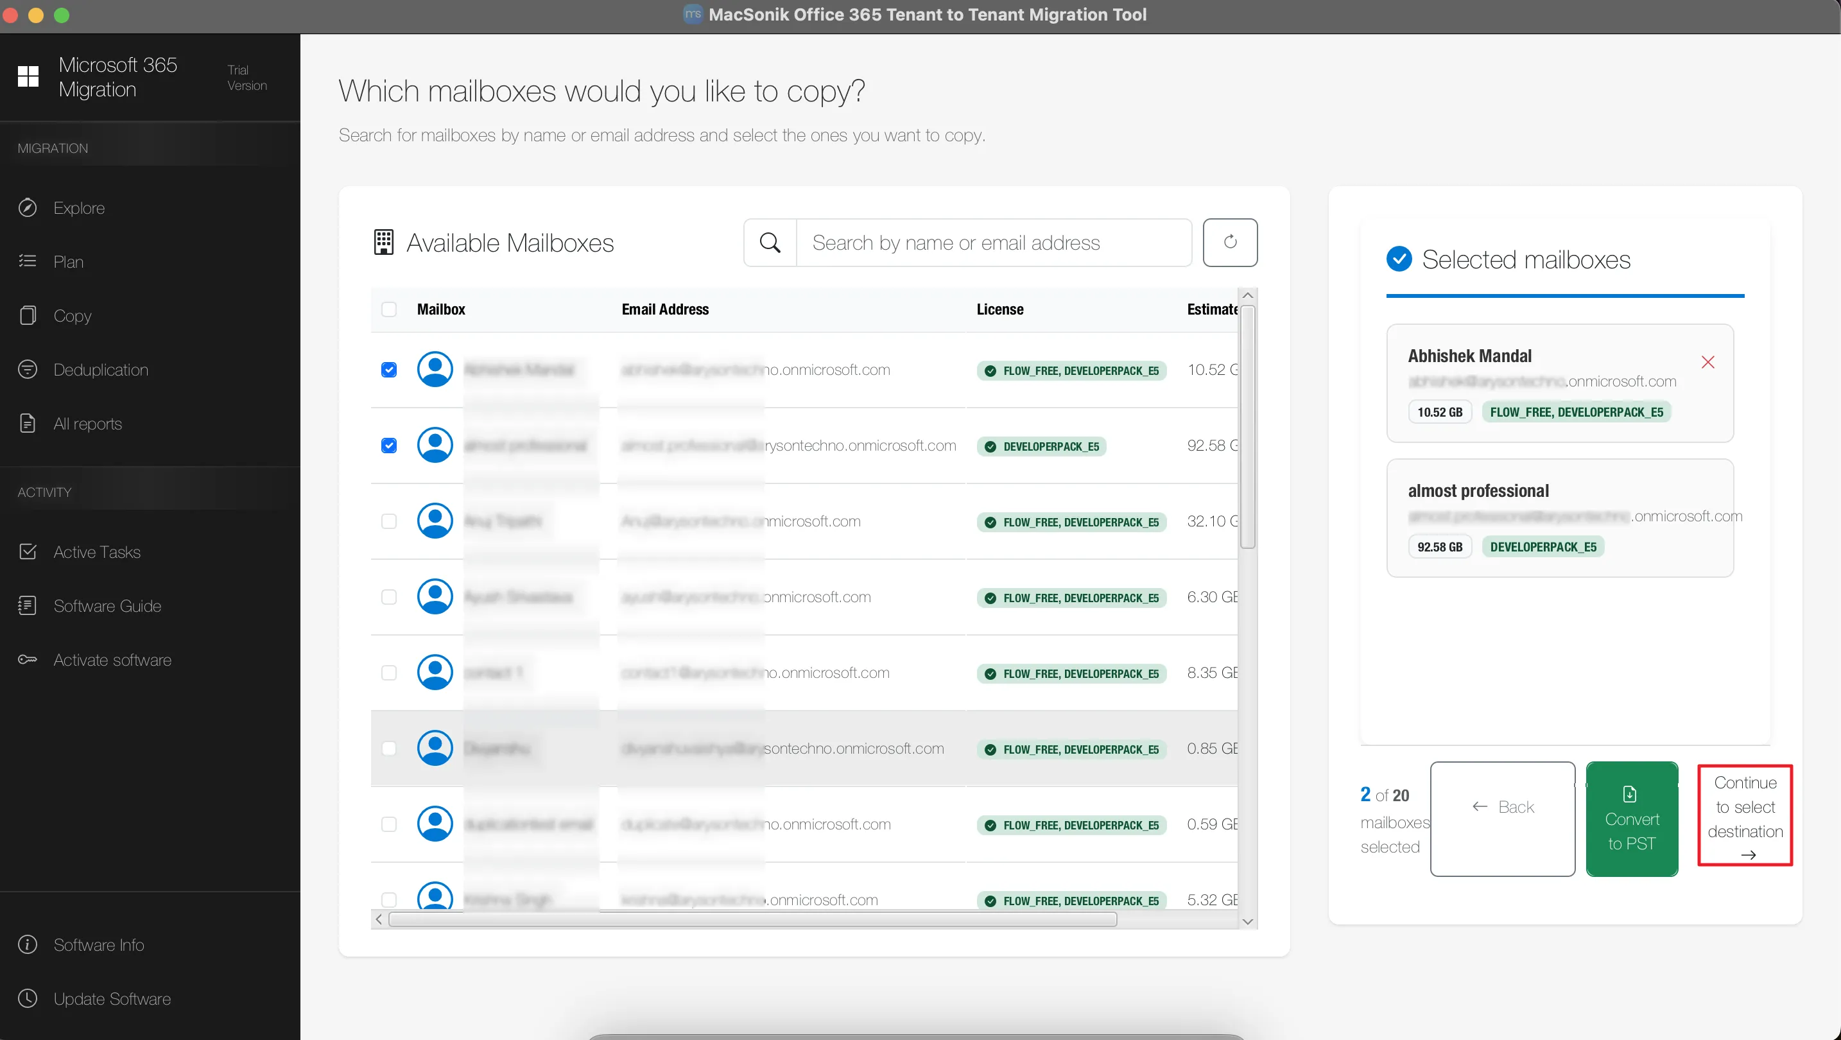Screen dimensions: 1841x1040
Task: Click the search magnifier icon
Action: point(770,243)
